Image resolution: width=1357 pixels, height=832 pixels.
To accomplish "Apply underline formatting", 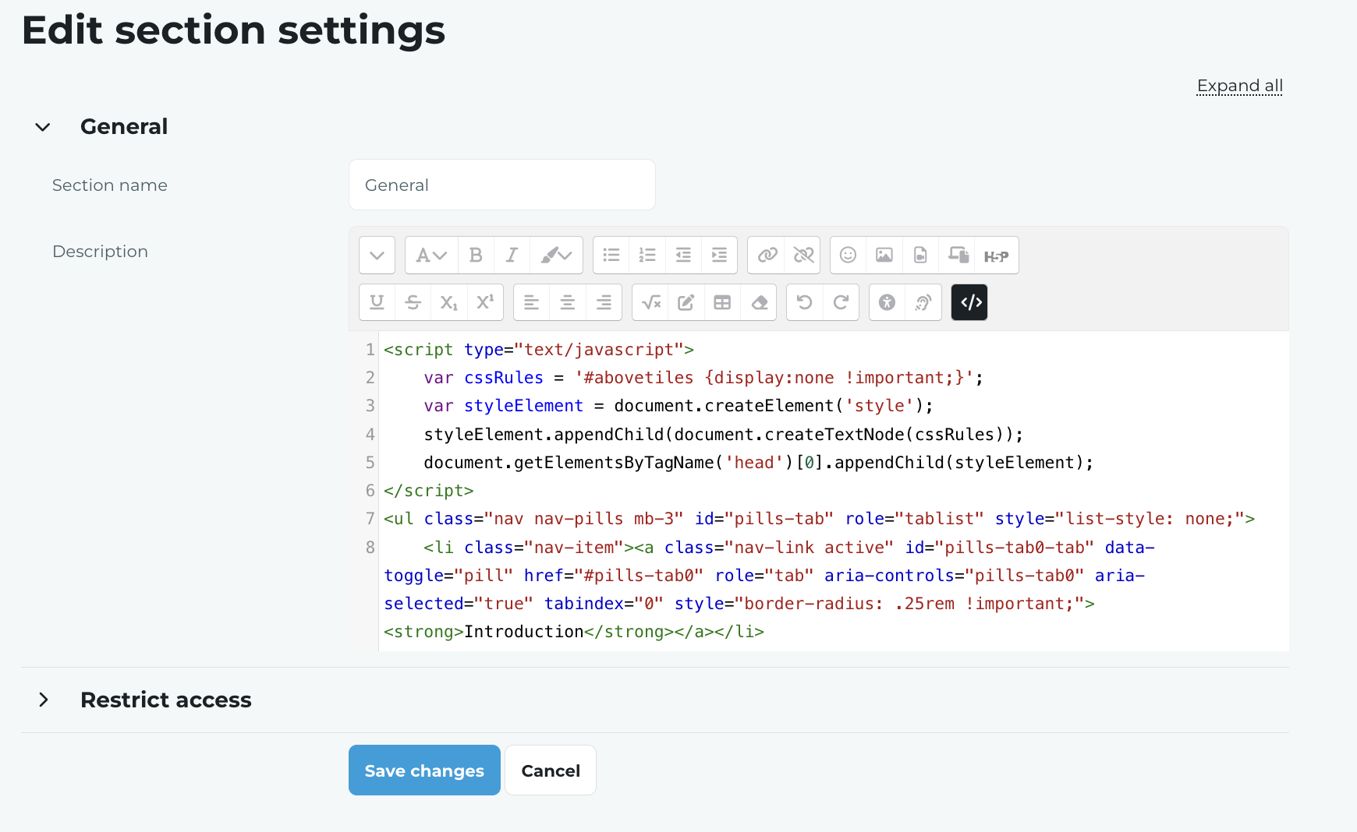I will pos(377,302).
